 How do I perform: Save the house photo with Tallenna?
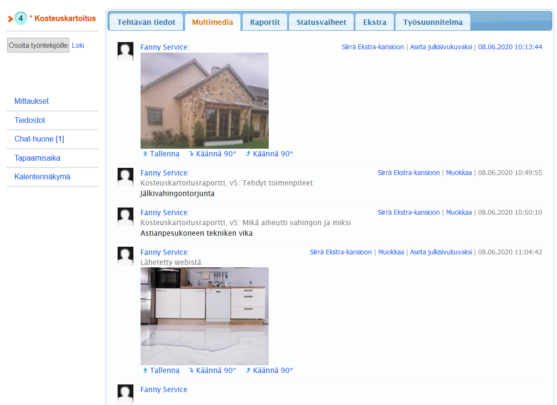click(161, 154)
